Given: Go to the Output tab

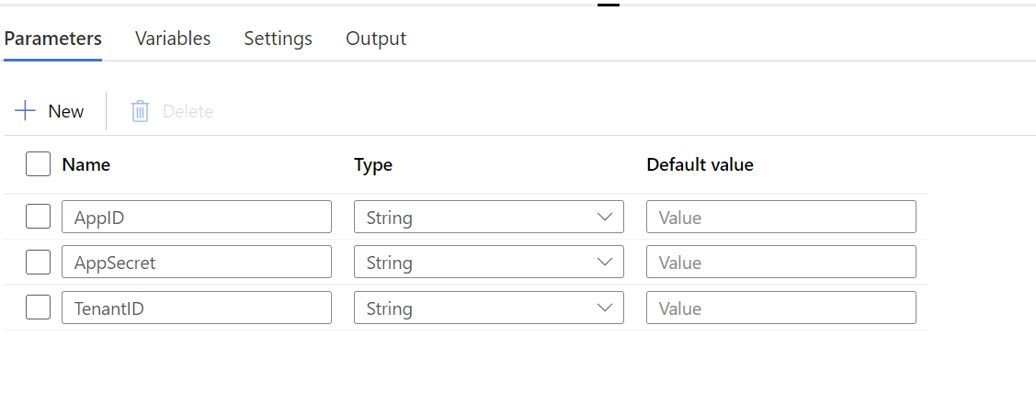Looking at the screenshot, I should (376, 39).
